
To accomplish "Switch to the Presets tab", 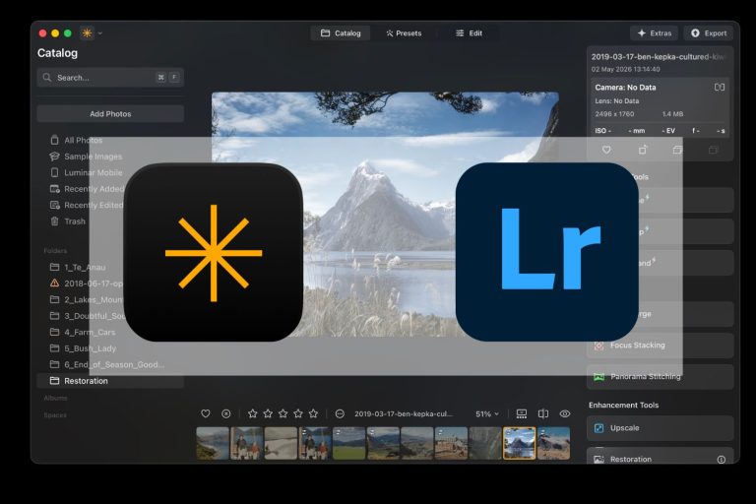I will 404,32.
